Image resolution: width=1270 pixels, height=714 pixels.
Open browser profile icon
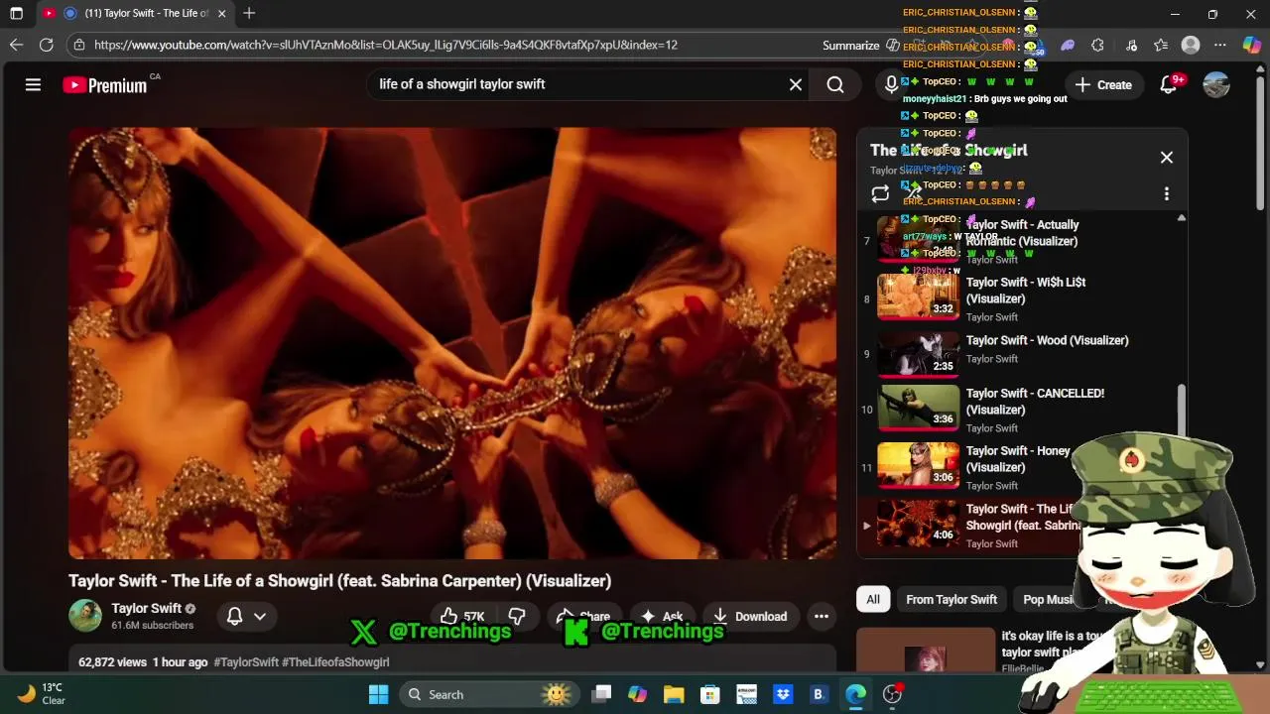point(1191,45)
